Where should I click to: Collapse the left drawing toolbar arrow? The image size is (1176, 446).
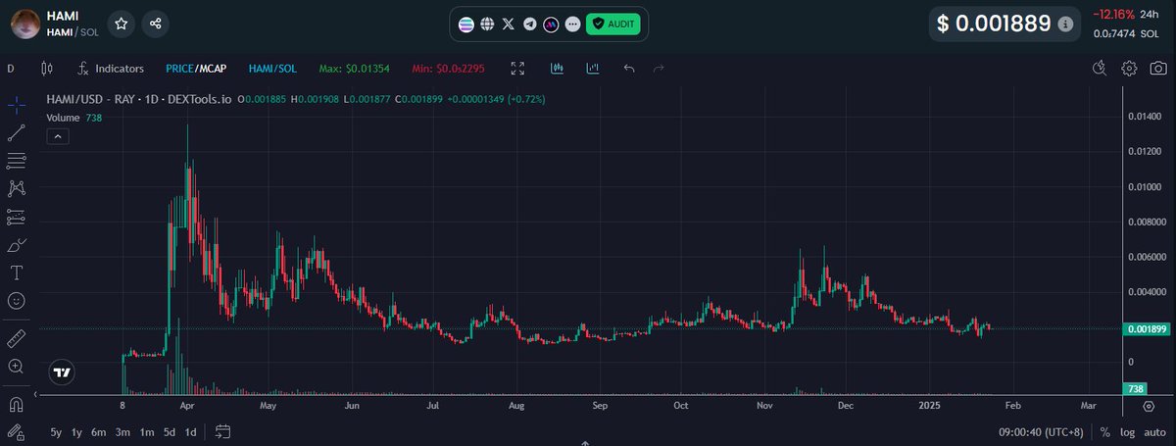point(35,394)
